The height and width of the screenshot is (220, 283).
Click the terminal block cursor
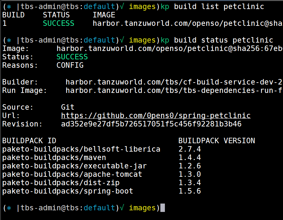(x=163, y=208)
